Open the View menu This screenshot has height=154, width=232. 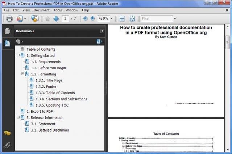(26, 10)
